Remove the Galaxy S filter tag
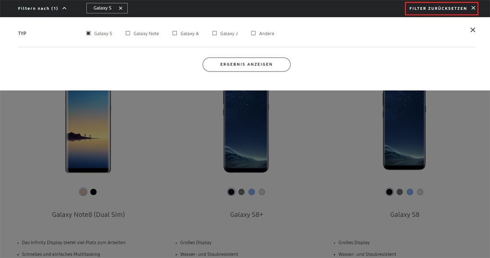This screenshot has height=258, width=490. point(121,9)
